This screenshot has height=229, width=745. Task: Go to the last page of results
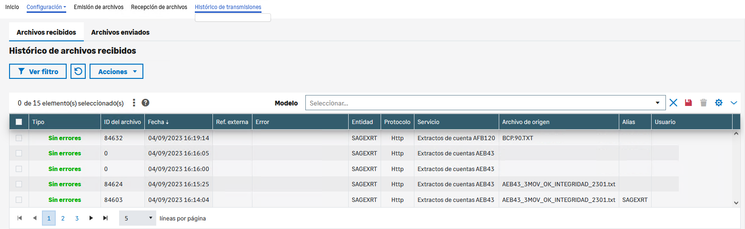pyautogui.click(x=105, y=218)
